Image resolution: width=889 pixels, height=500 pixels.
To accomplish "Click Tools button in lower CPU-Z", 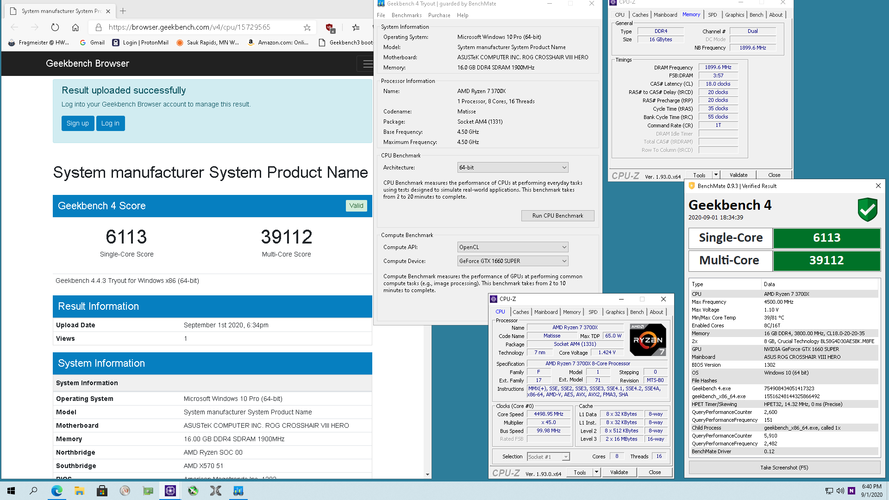I will coord(580,472).
